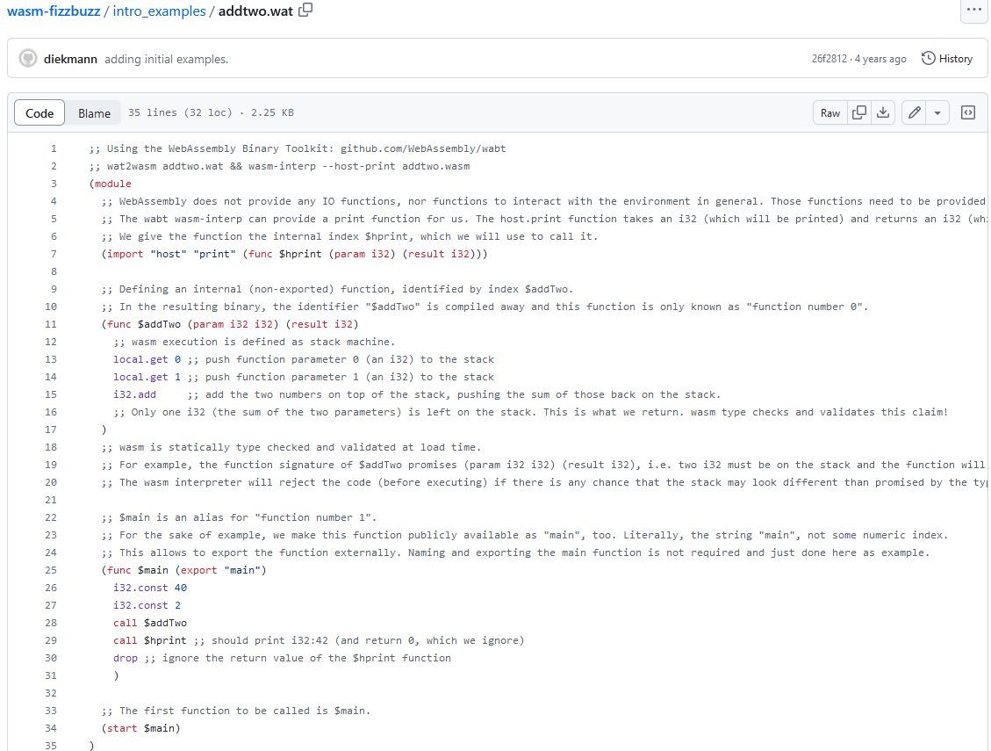The height and width of the screenshot is (751, 991).
Task: Select line number 7 with the import statement
Action: (x=53, y=254)
